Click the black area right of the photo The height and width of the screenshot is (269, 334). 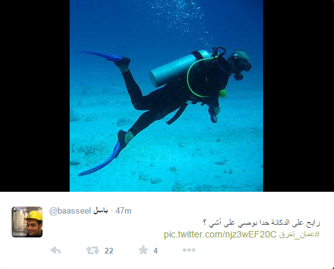coord(299,96)
